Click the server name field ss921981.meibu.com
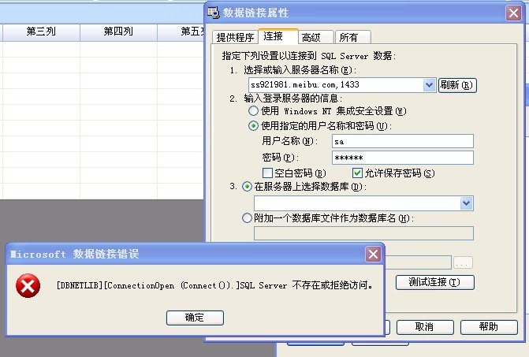The image size is (529, 357). click(x=336, y=85)
